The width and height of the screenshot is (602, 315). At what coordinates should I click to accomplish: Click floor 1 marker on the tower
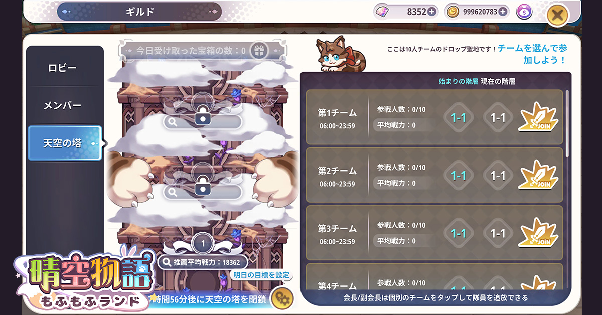click(203, 244)
